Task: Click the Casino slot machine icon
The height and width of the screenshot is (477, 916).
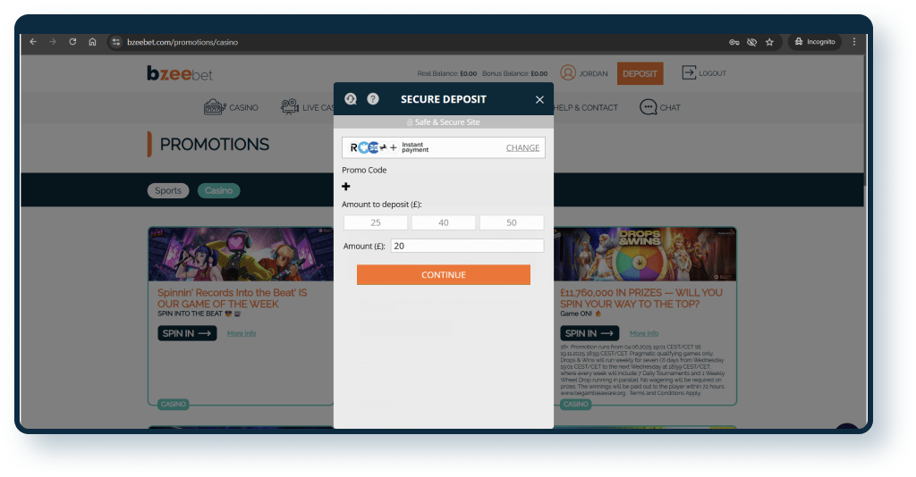Action: click(213, 107)
